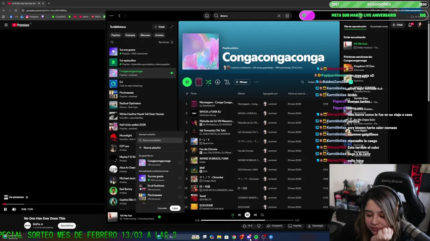Click the Spotify Home icon
Viewport: 430px width, 241px height.
pyautogui.click(x=207, y=16)
